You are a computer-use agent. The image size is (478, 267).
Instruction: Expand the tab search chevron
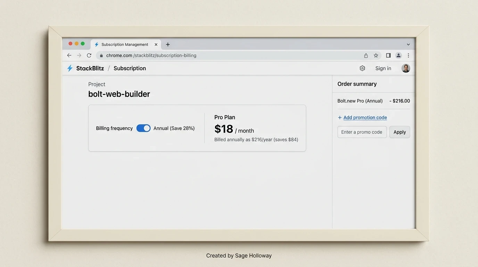(408, 44)
